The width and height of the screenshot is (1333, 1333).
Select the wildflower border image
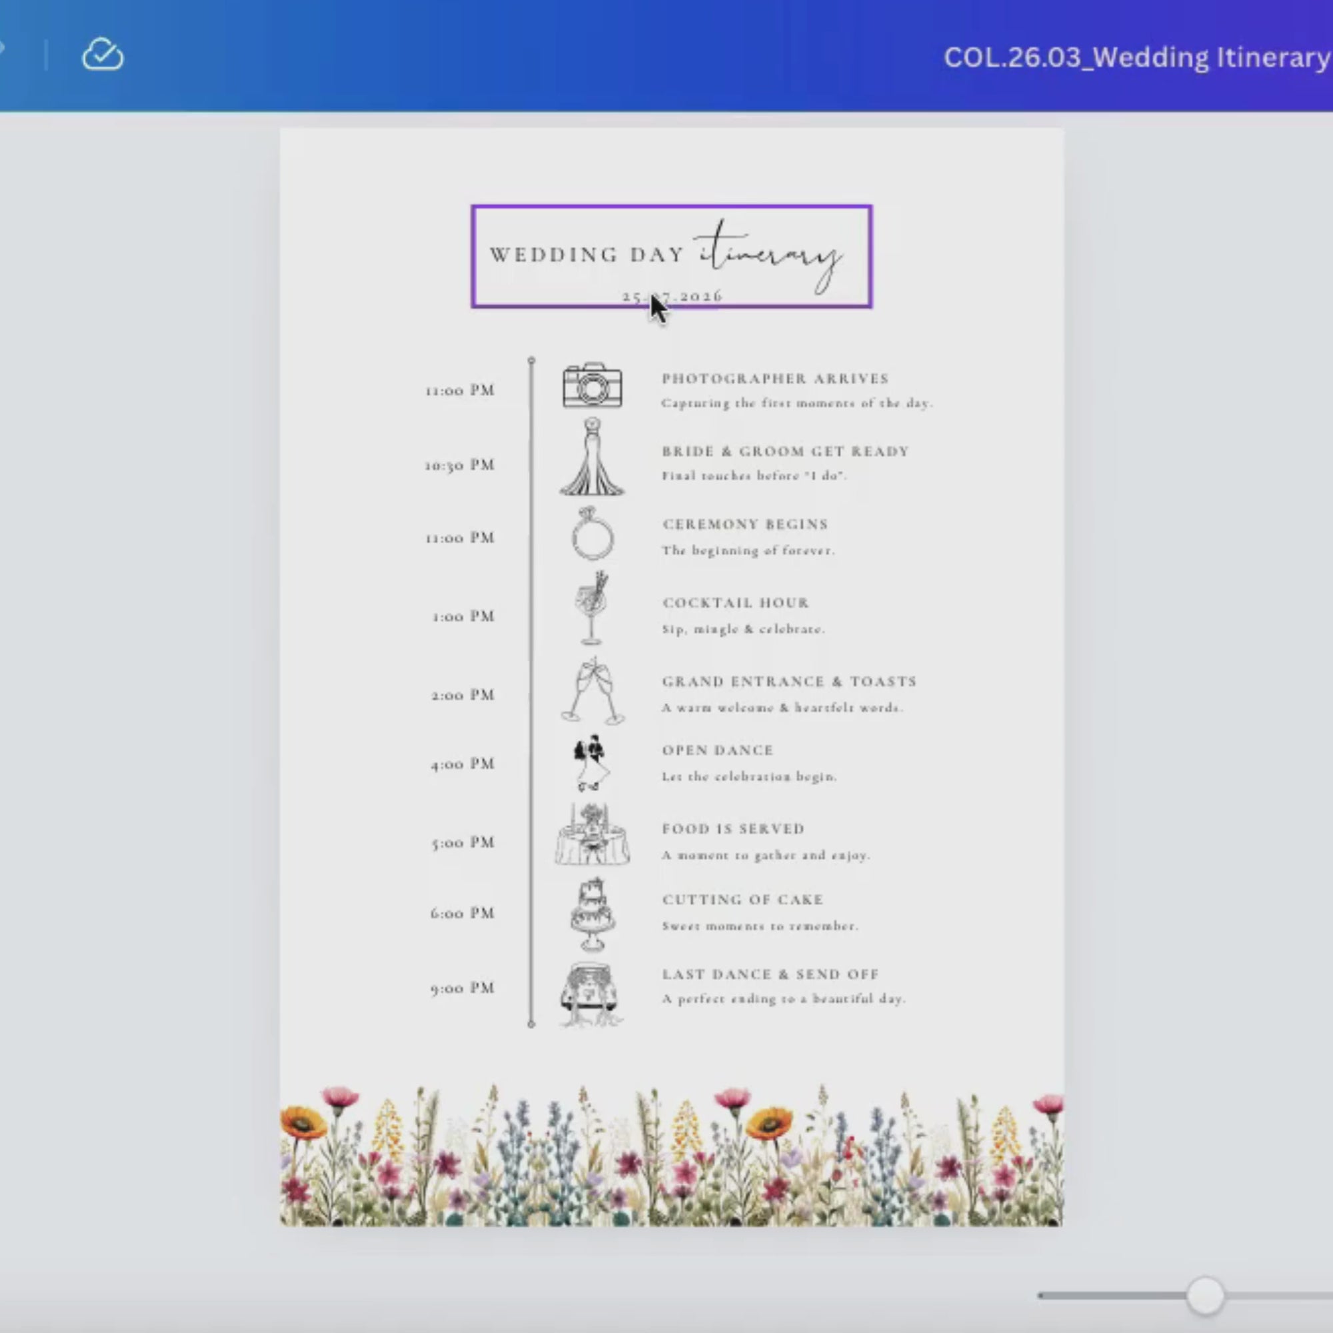tap(671, 1156)
